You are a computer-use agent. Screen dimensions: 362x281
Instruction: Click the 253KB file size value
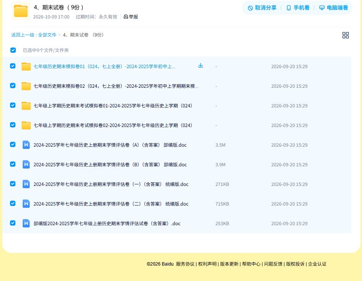[x=222, y=223]
